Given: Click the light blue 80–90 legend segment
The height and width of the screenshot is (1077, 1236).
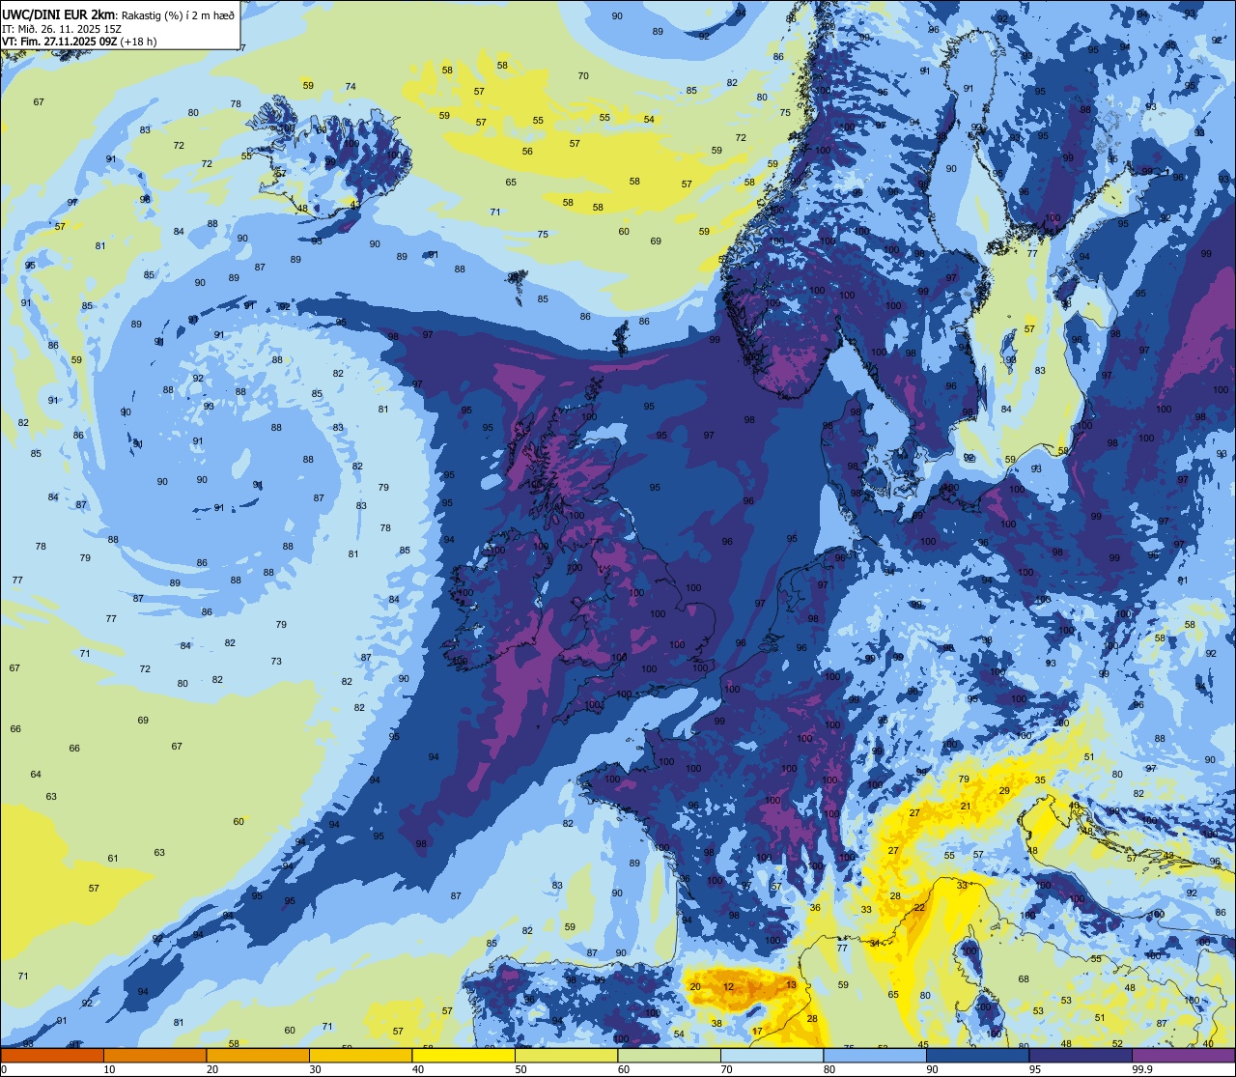Looking at the screenshot, I should (x=876, y=1055).
